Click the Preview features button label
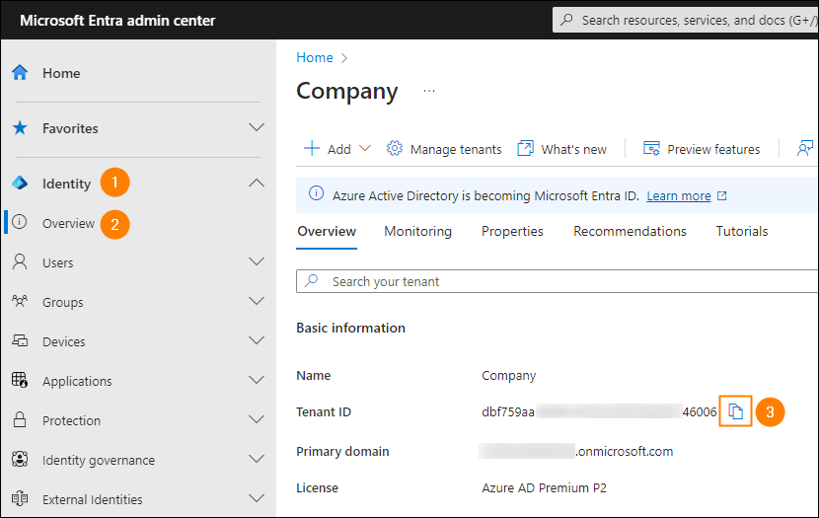 click(x=713, y=149)
